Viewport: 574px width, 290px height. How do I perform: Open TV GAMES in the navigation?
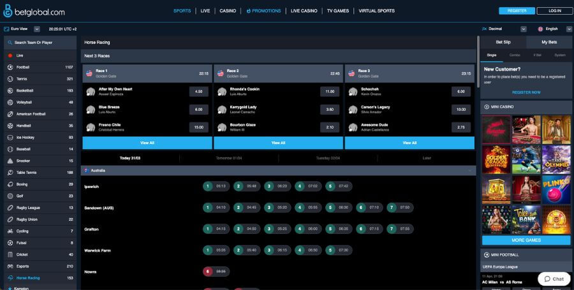pyautogui.click(x=338, y=11)
